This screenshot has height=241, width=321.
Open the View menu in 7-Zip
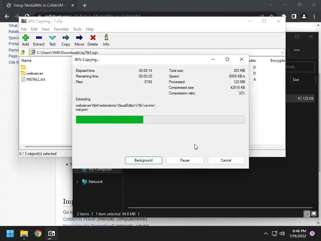(x=45, y=29)
